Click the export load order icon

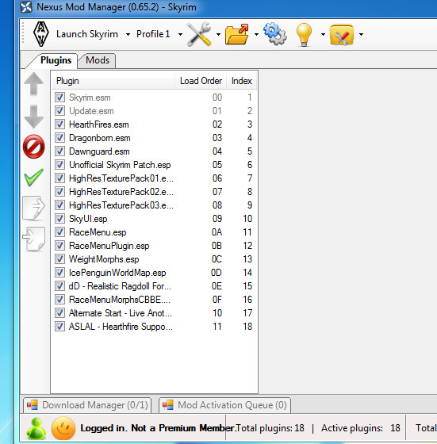click(33, 208)
